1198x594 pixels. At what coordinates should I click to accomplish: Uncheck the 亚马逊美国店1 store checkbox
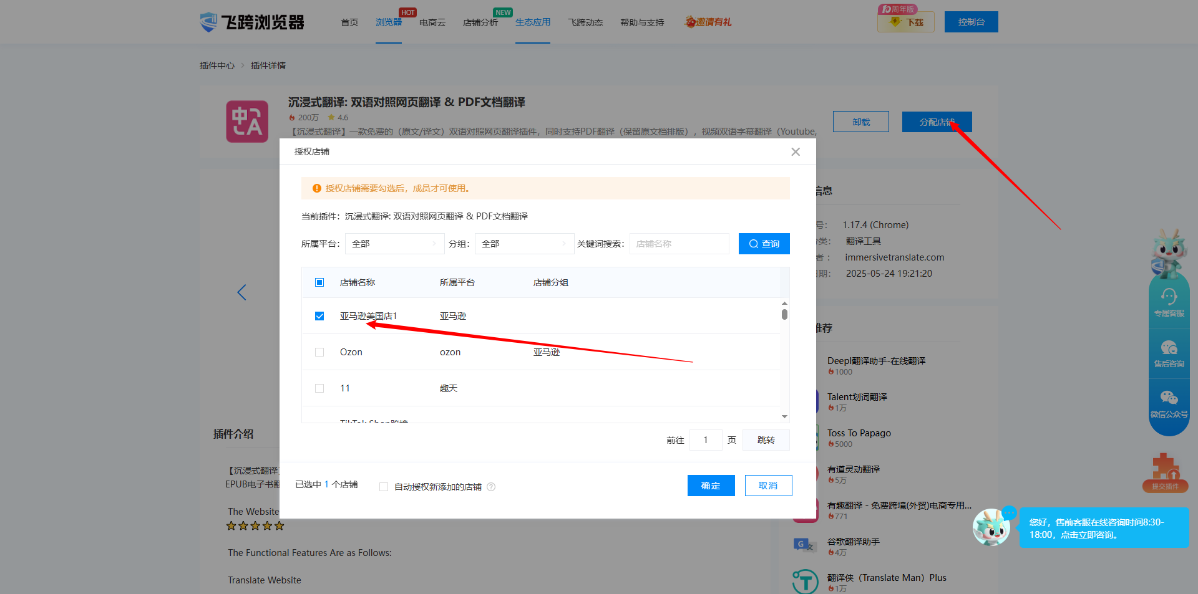(x=319, y=316)
